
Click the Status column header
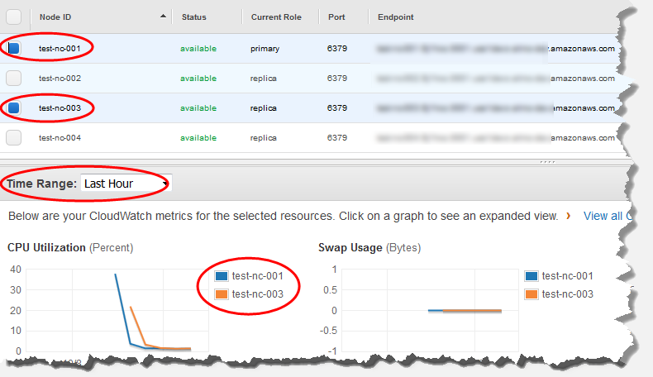193,17
